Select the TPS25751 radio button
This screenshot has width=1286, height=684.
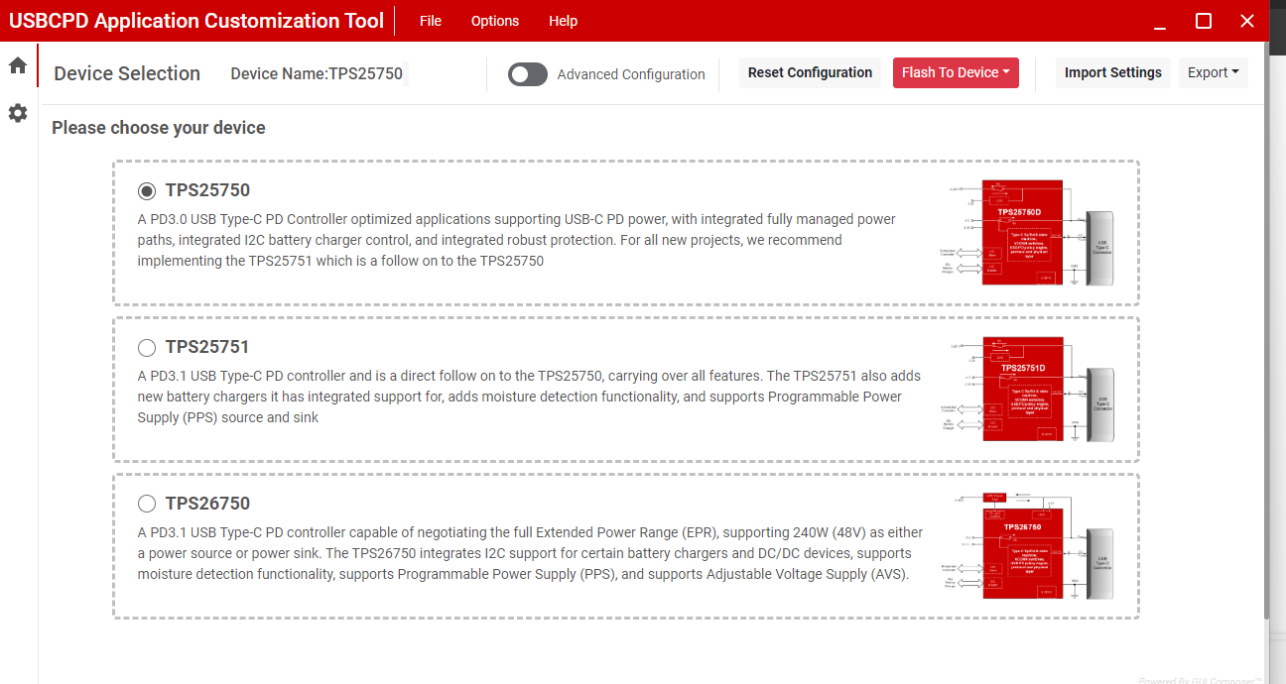pyautogui.click(x=147, y=347)
